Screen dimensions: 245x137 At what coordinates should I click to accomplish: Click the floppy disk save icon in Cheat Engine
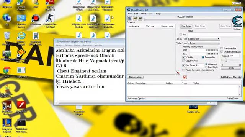click(x=140, y=18)
